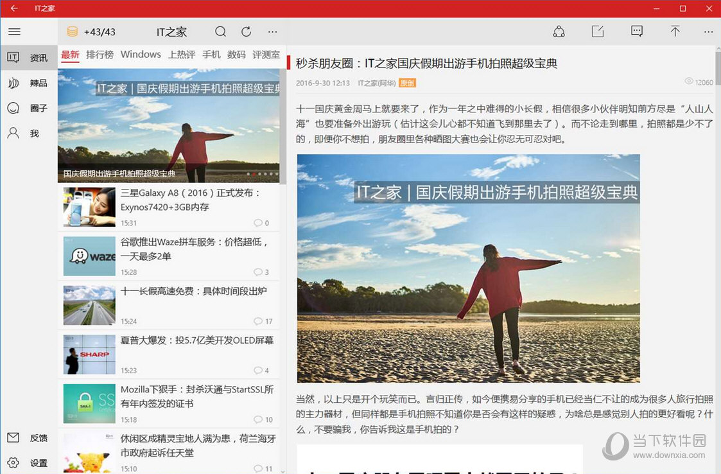Click the comment count on Mozilla article
Viewport: 721px width, 474px height.
click(x=263, y=419)
